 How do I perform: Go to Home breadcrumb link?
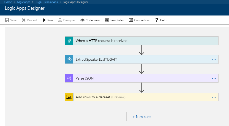click(x=8, y=2)
